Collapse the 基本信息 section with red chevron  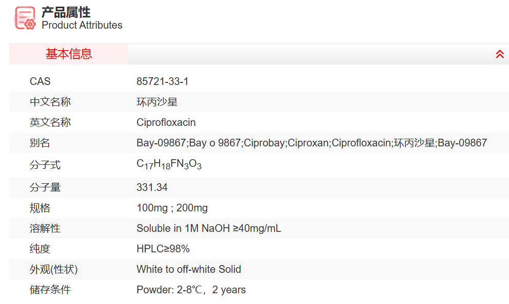tap(500, 54)
